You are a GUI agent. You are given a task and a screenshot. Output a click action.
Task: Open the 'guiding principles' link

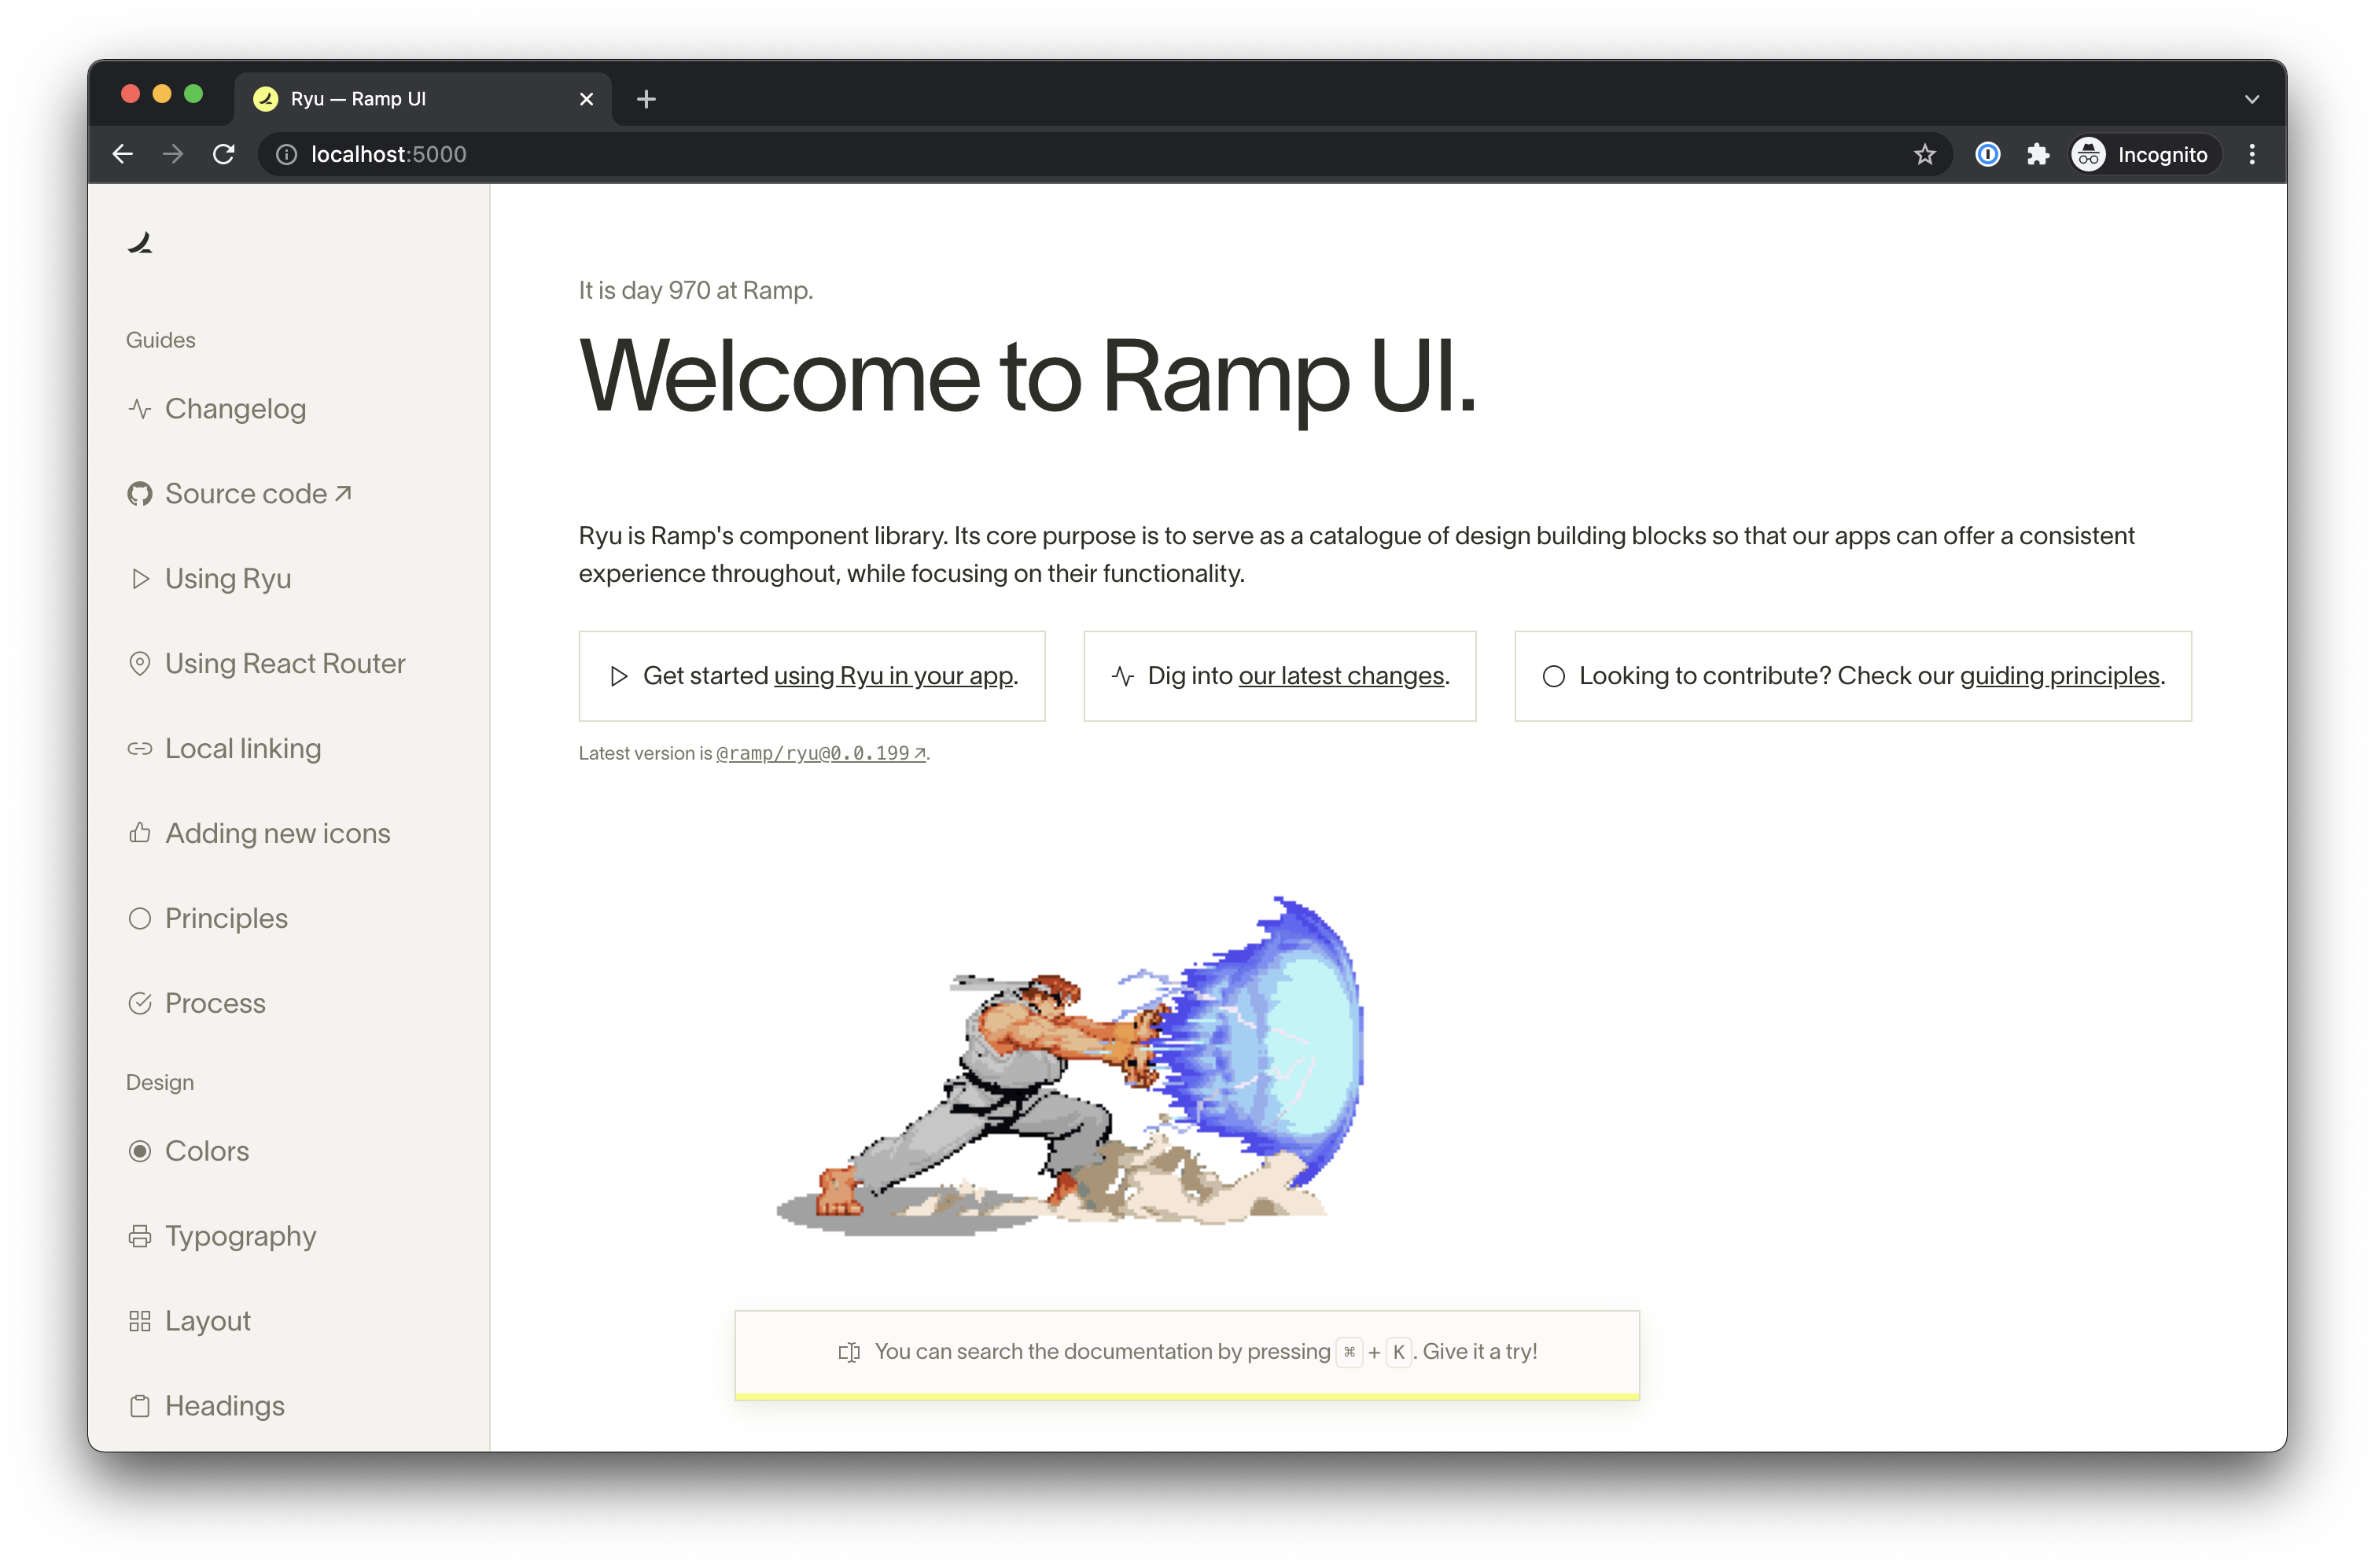pyautogui.click(x=2059, y=676)
